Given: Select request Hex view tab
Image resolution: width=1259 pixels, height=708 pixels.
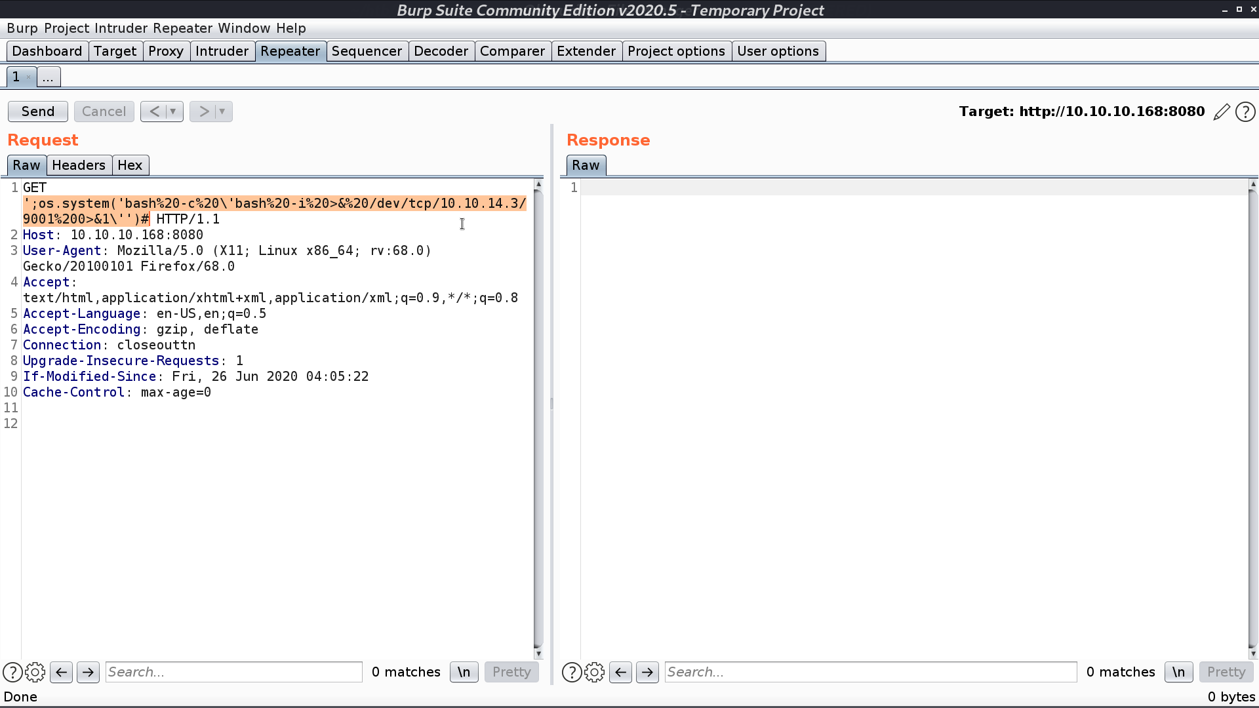Looking at the screenshot, I should click(130, 165).
